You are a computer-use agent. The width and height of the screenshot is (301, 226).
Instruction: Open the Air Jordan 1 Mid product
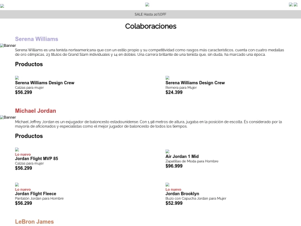pyautogui.click(x=182, y=157)
